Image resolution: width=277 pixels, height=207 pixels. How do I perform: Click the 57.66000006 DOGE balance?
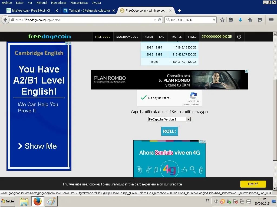pyautogui.click(x=217, y=37)
